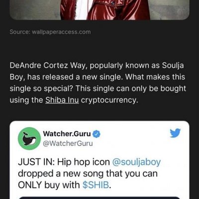
Task: Click the "Source:" label under photo
Action: click(19, 32)
